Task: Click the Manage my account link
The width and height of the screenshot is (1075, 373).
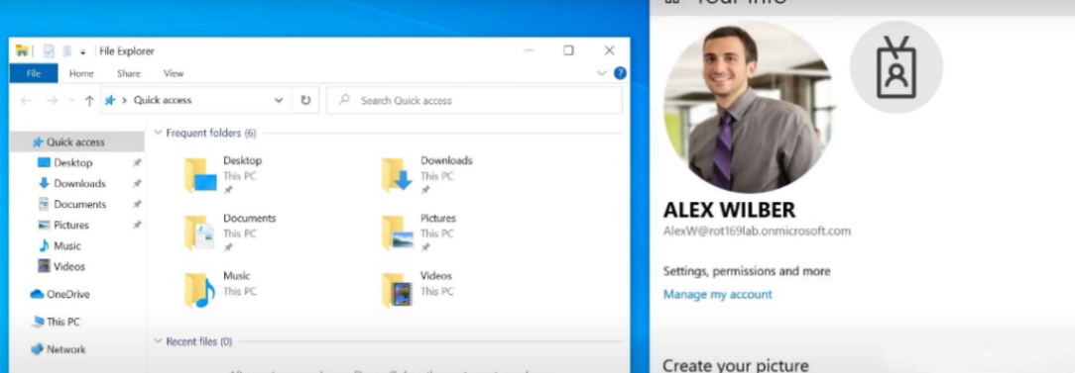Action: [717, 294]
